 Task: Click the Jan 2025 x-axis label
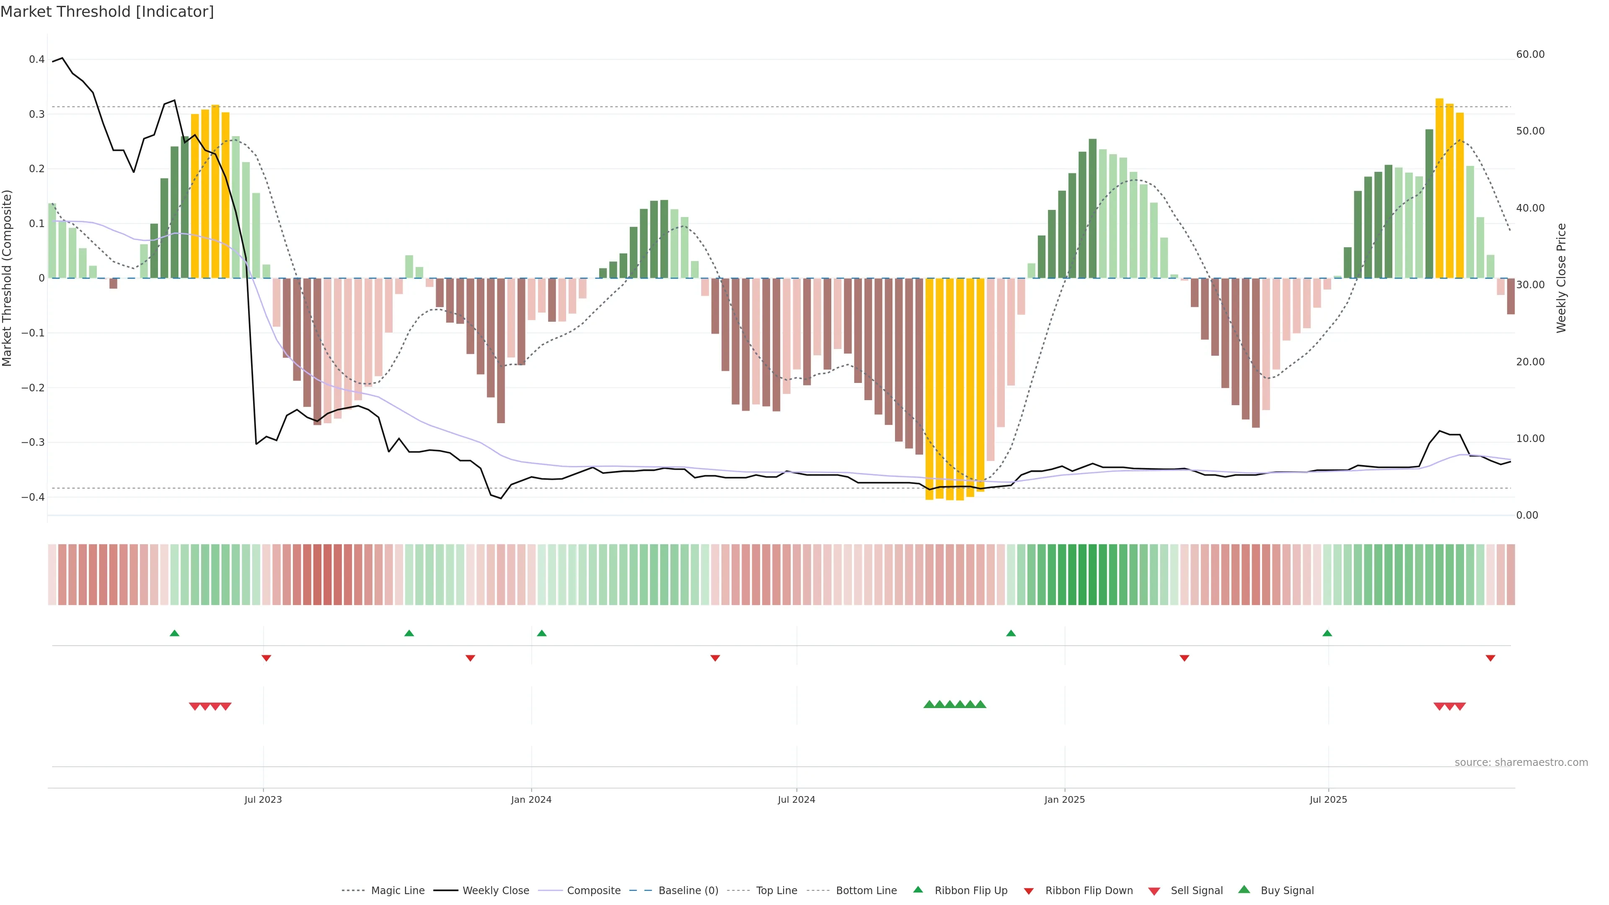(1064, 799)
